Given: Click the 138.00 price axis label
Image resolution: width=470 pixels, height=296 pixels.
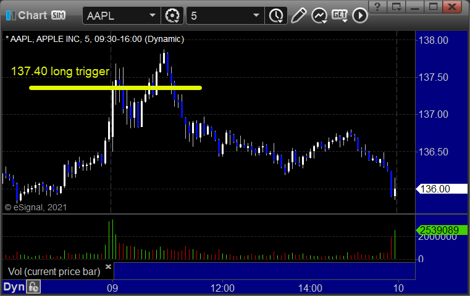Looking at the screenshot, I should (x=433, y=40).
